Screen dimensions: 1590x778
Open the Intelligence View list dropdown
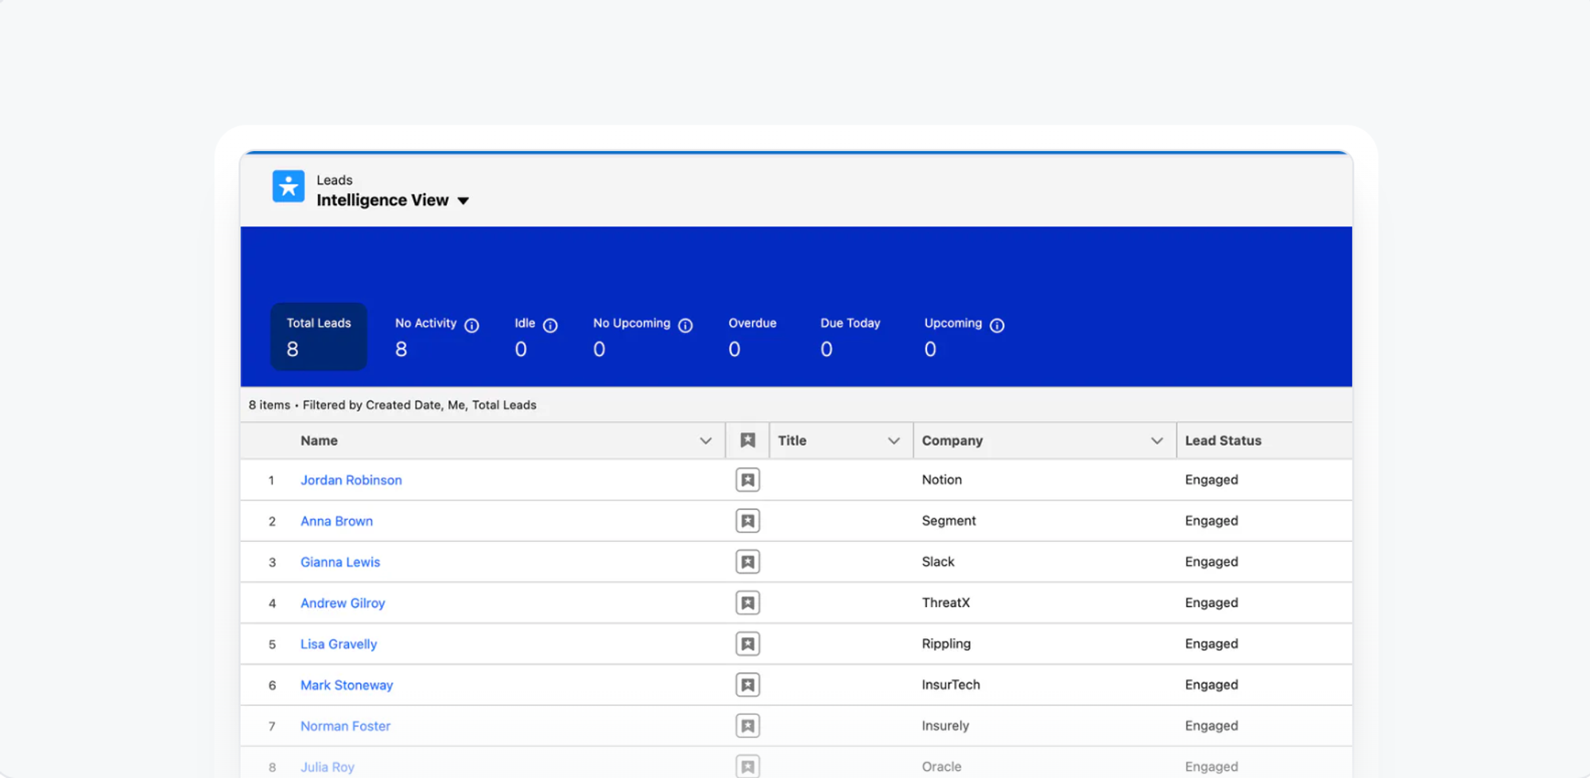click(x=463, y=201)
